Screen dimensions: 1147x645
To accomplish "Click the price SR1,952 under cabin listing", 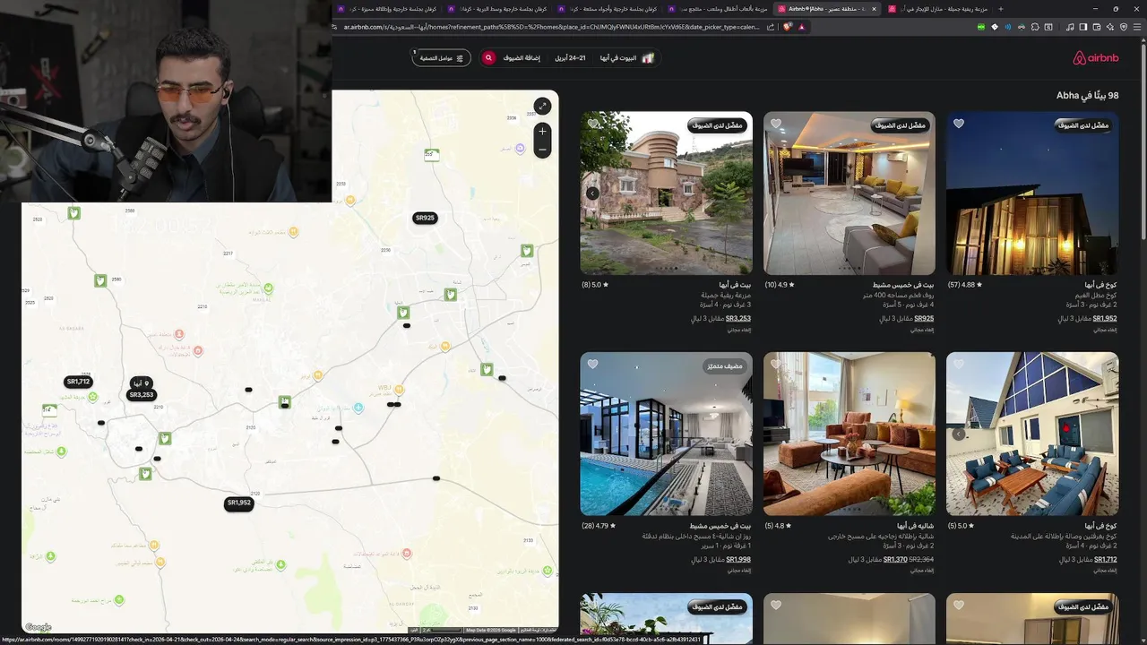I will (1105, 319).
